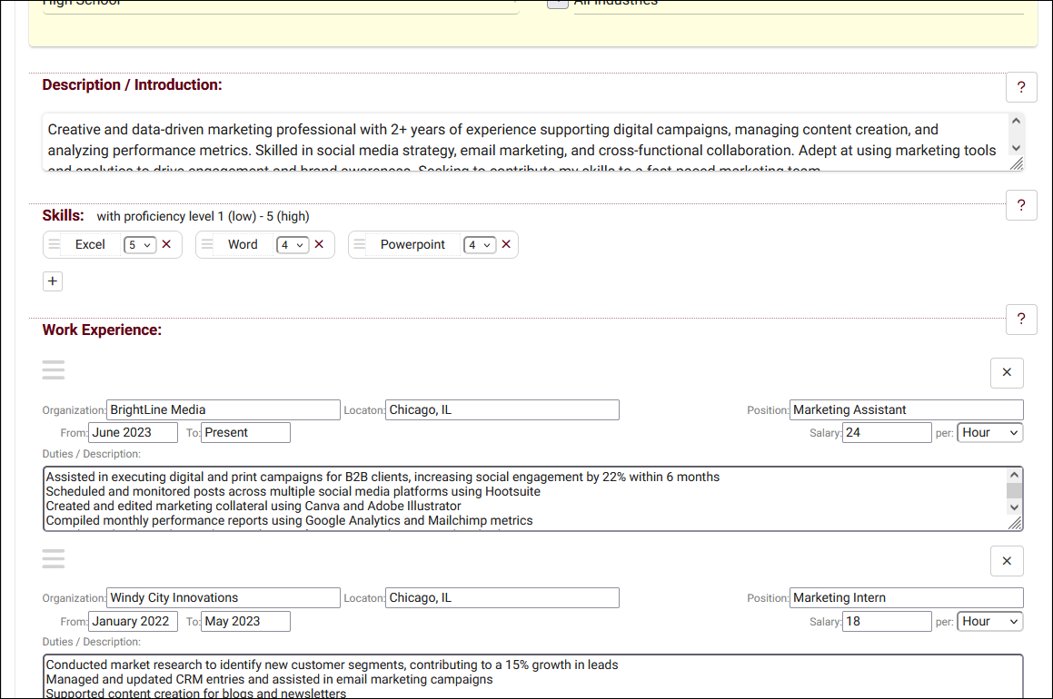
Task: Open help for Skills section
Action: point(1021,205)
